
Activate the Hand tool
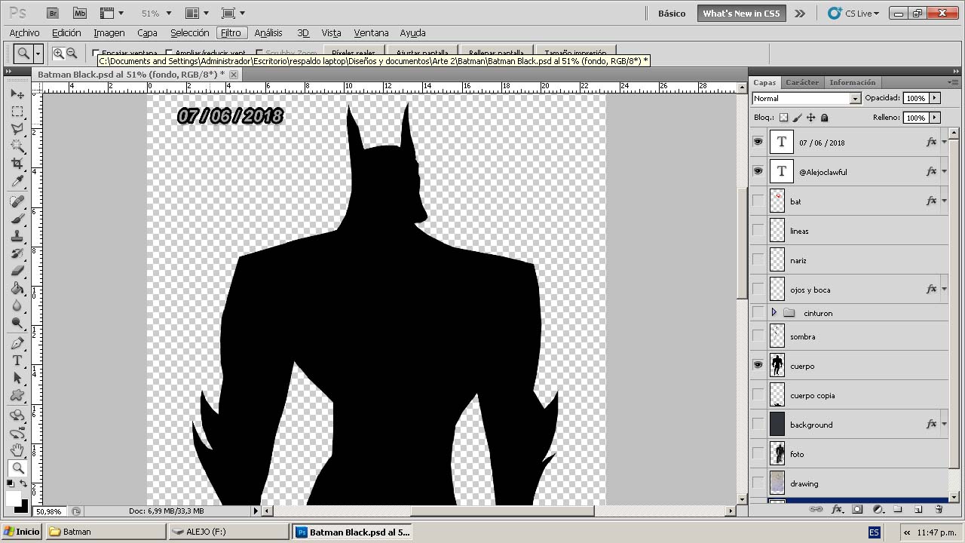tap(17, 450)
